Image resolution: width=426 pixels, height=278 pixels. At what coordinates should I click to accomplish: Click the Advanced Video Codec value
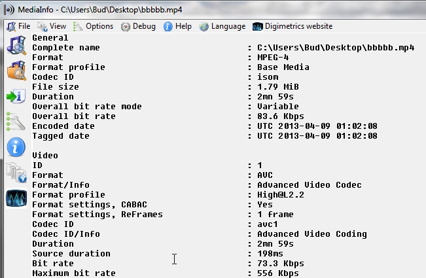310,185
